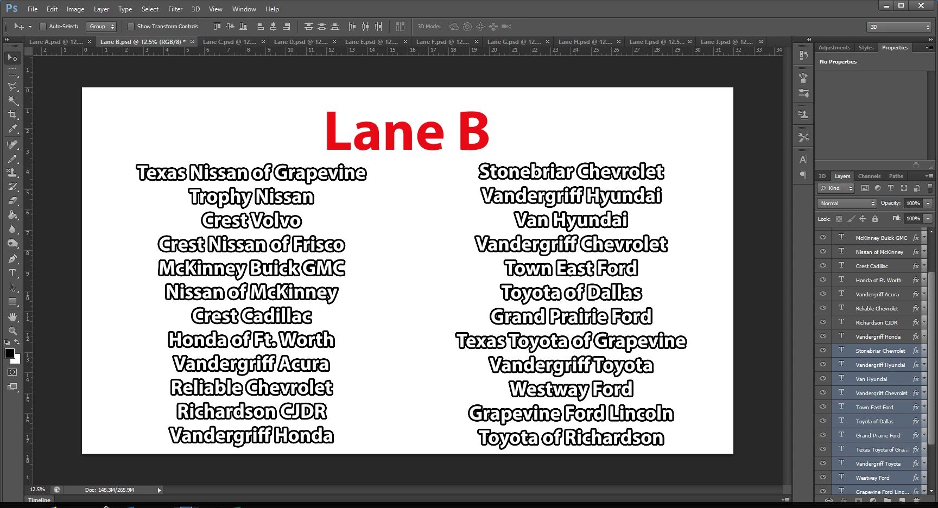Select the Healing Brush tool
The height and width of the screenshot is (508, 938).
click(x=12, y=144)
